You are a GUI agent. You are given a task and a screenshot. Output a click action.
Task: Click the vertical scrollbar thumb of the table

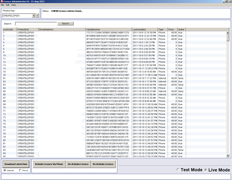pyautogui.click(x=228, y=37)
